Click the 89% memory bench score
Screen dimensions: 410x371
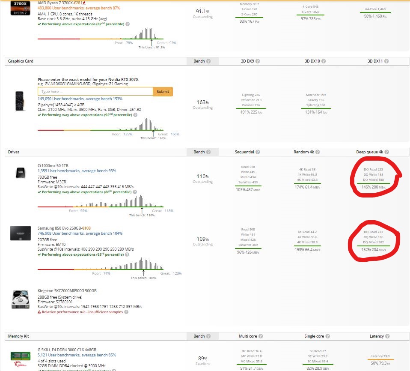point(203,359)
